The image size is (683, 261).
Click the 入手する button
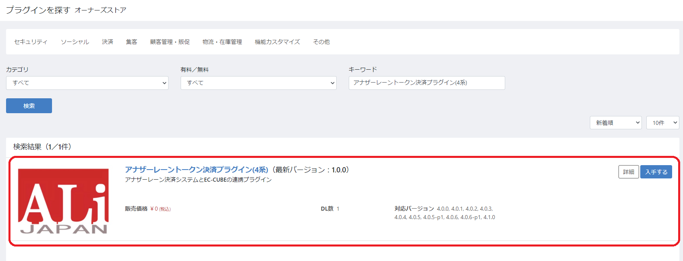[656, 172]
